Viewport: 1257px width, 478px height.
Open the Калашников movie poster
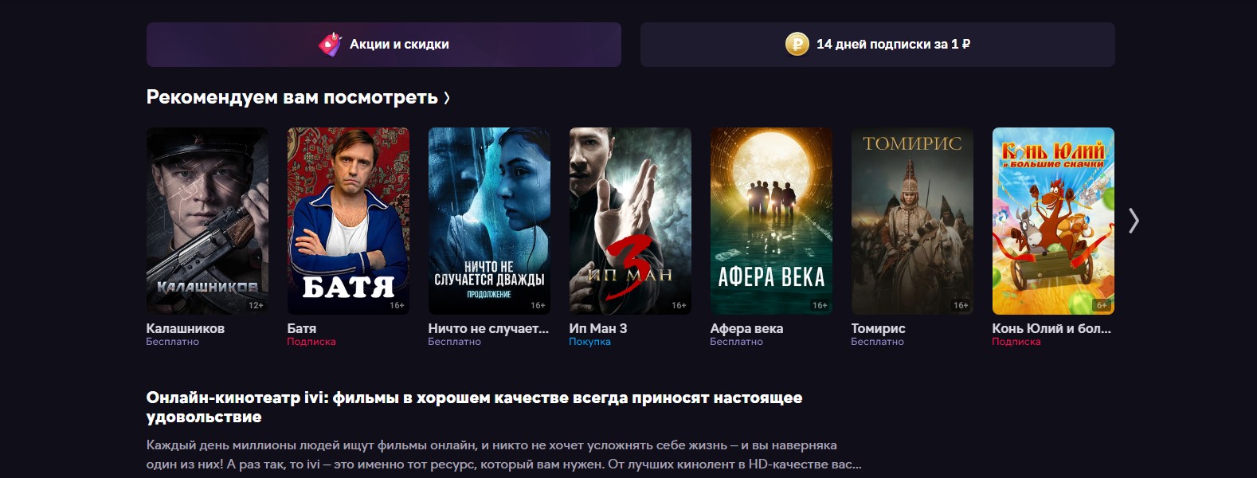(207, 221)
